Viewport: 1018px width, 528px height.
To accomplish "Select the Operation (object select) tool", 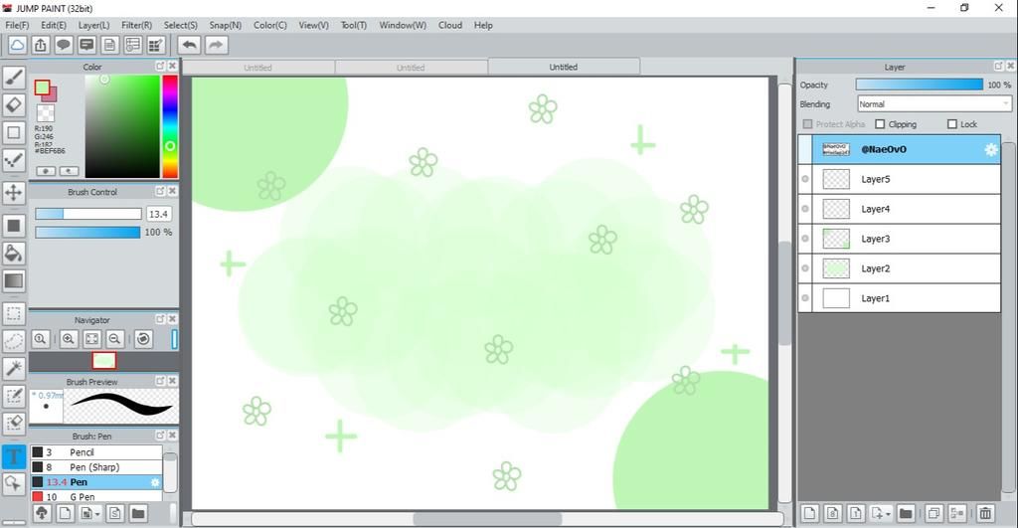I will (14, 484).
